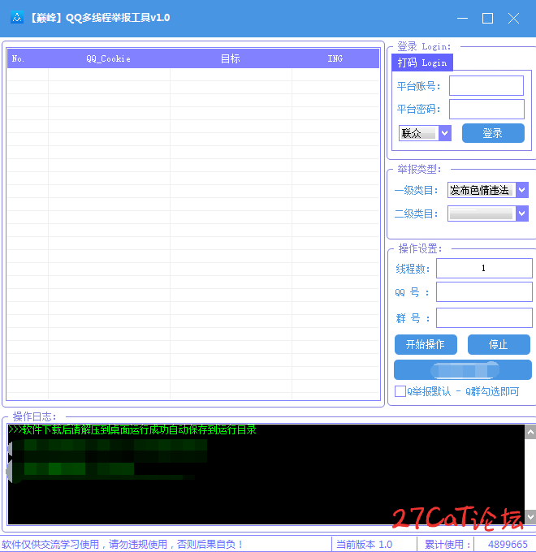Click the log scrollbar up arrow
The image size is (536, 552).
[x=530, y=432]
